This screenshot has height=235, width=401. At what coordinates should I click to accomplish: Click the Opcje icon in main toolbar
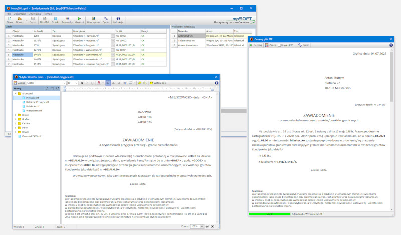(x=106, y=19)
